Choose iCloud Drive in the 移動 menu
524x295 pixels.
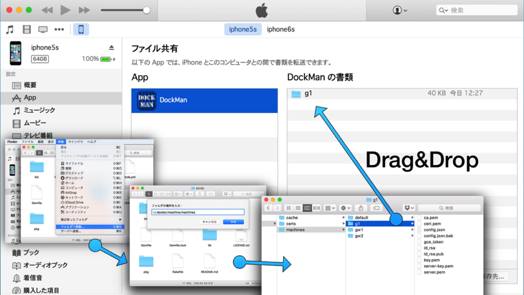point(90,202)
